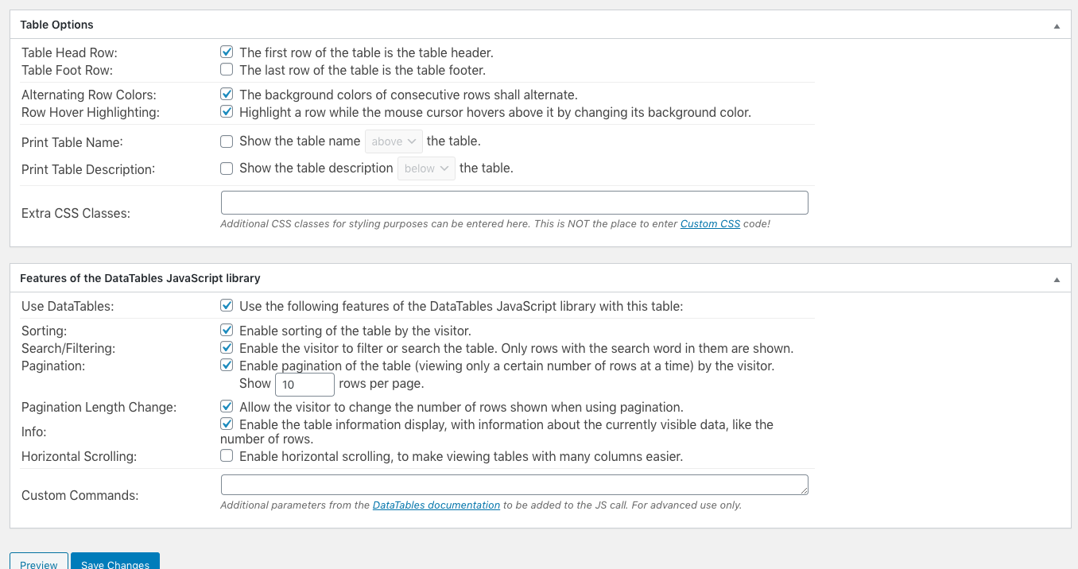Screen dimensions: 1078x569
Task: Uncheck the Use DataTables option
Action: (227, 304)
